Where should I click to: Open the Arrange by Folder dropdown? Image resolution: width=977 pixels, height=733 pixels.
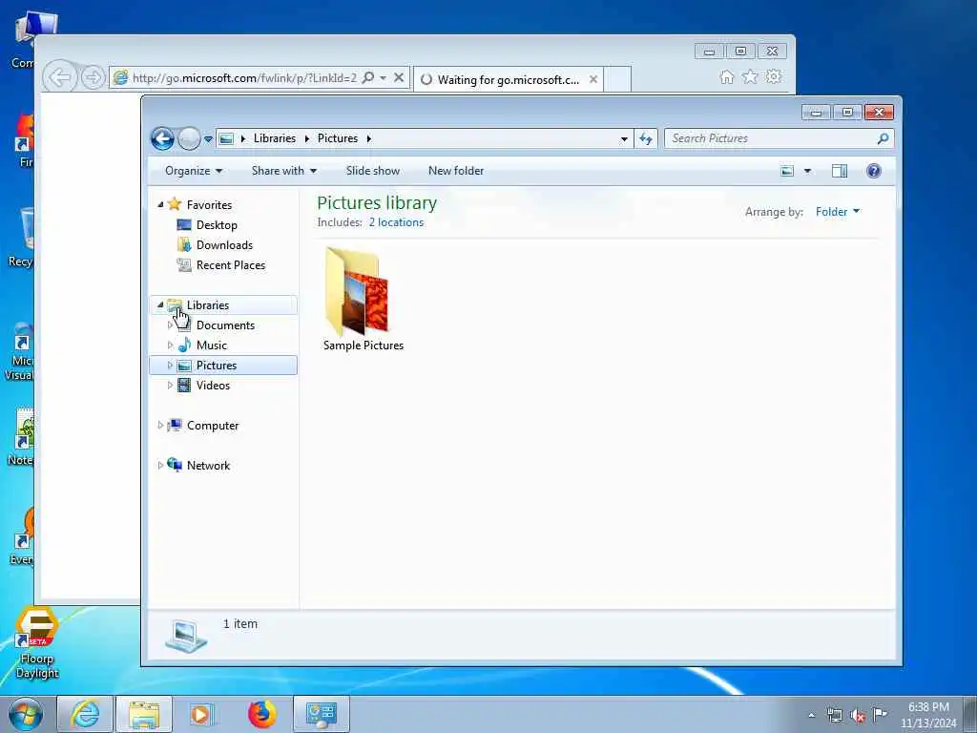[x=838, y=212]
